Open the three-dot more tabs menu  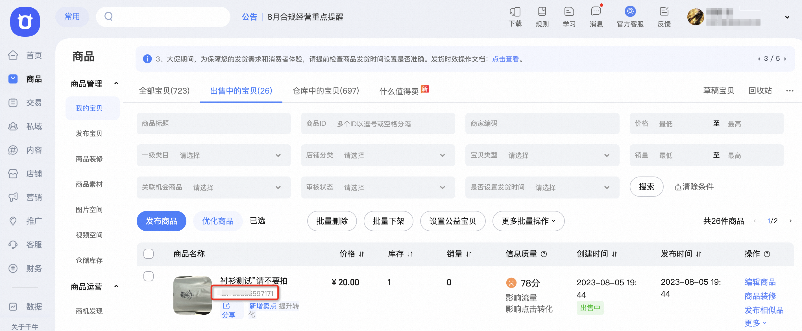click(790, 91)
